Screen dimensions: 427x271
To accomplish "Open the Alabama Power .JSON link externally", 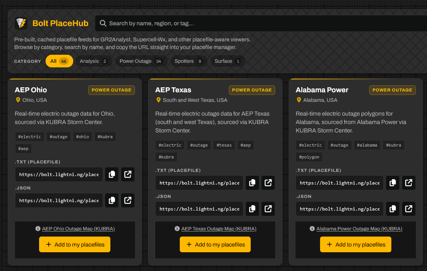I will coord(409,209).
